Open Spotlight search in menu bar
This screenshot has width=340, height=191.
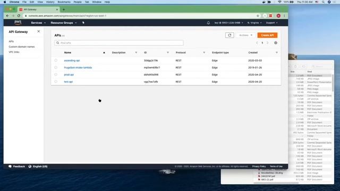[x=324, y=2]
